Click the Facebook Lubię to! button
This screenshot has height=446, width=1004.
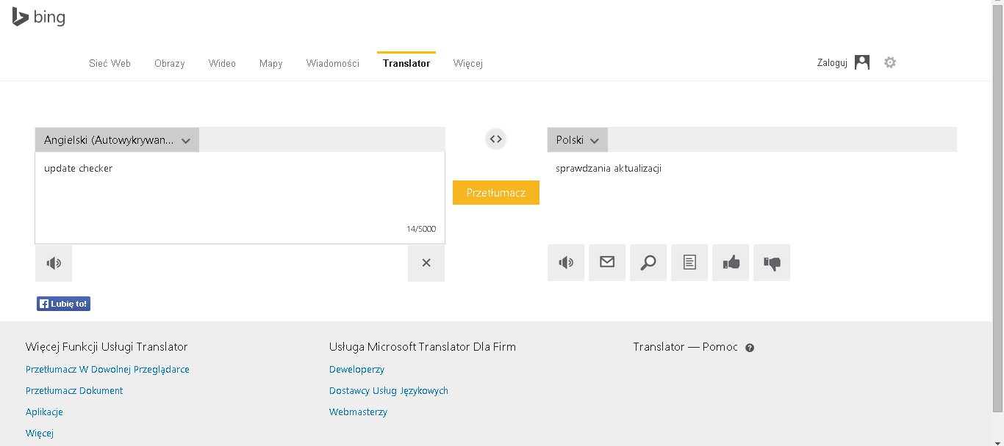click(x=63, y=304)
